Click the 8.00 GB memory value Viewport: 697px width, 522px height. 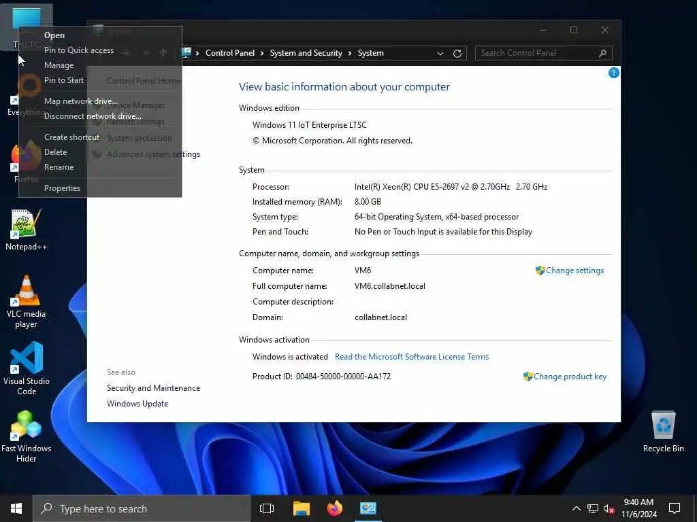click(368, 201)
